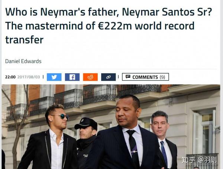Click the 2017/08/03 publish date
This screenshot has height=169, width=223.
point(29,77)
